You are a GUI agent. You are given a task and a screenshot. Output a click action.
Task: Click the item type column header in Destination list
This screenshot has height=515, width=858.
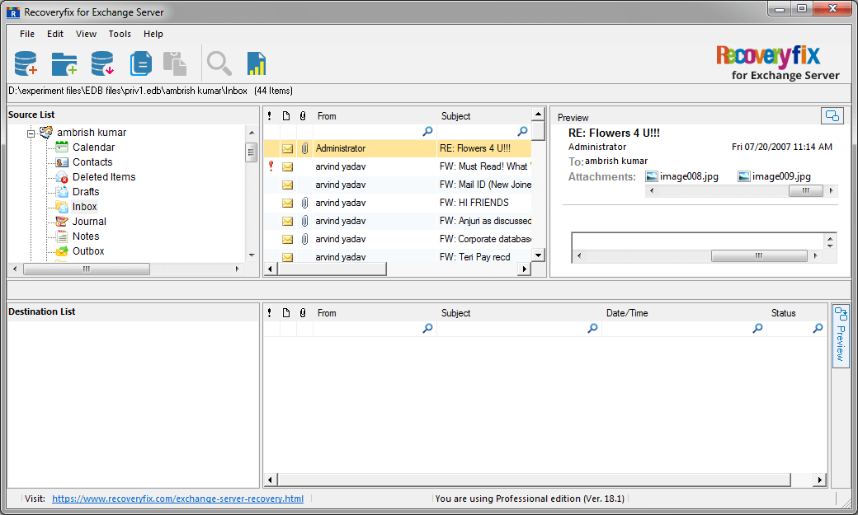pyautogui.click(x=286, y=313)
